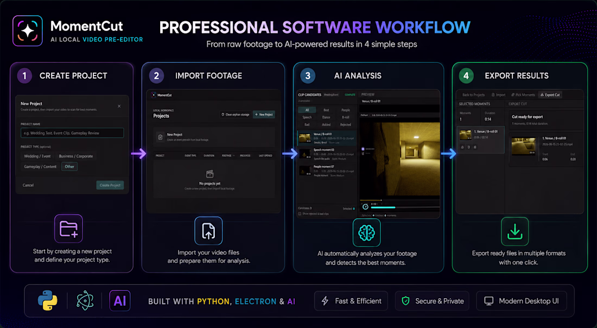
Task: Click the Modern Desktop UI badge
Action: [x=521, y=301]
